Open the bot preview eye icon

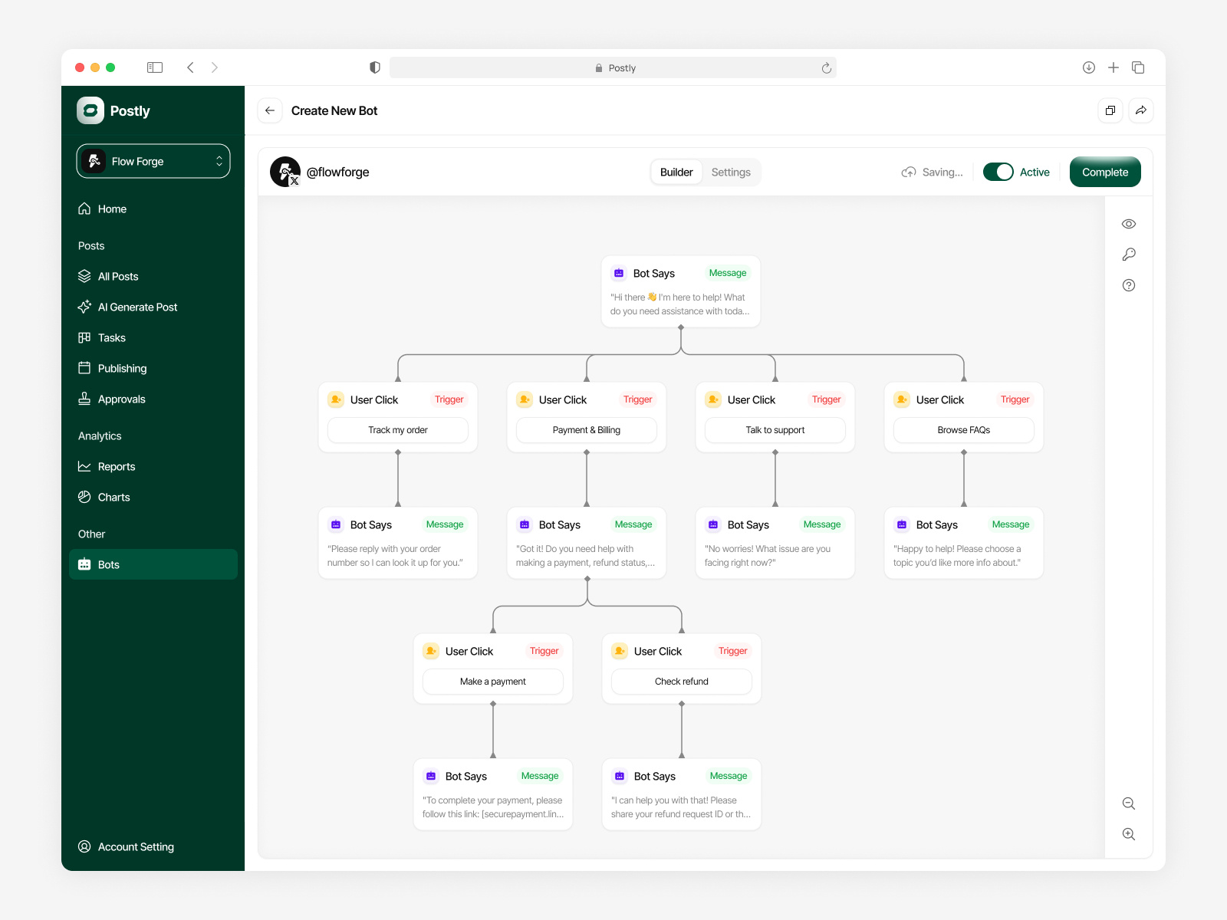point(1128,223)
